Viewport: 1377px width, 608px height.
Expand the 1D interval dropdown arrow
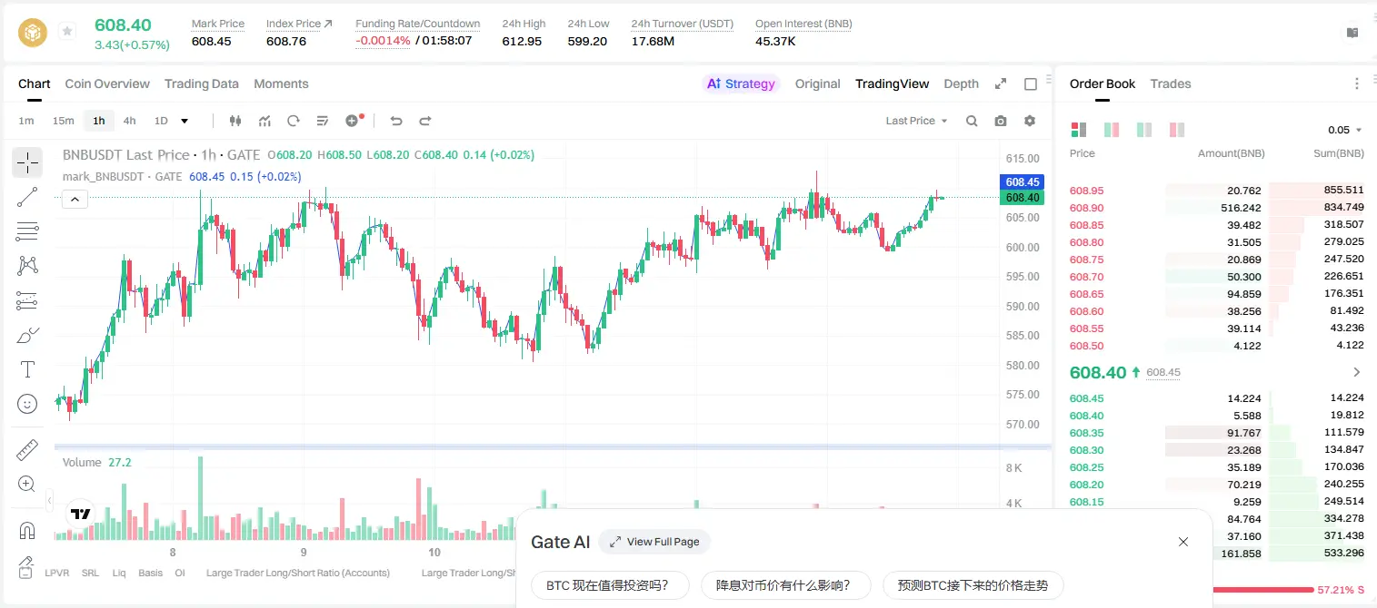click(x=185, y=121)
